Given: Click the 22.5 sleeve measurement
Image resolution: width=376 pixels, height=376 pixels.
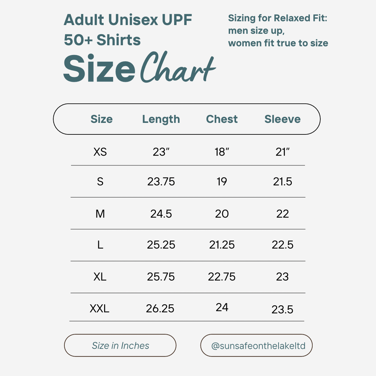Looking at the screenshot, I should 282,245.
